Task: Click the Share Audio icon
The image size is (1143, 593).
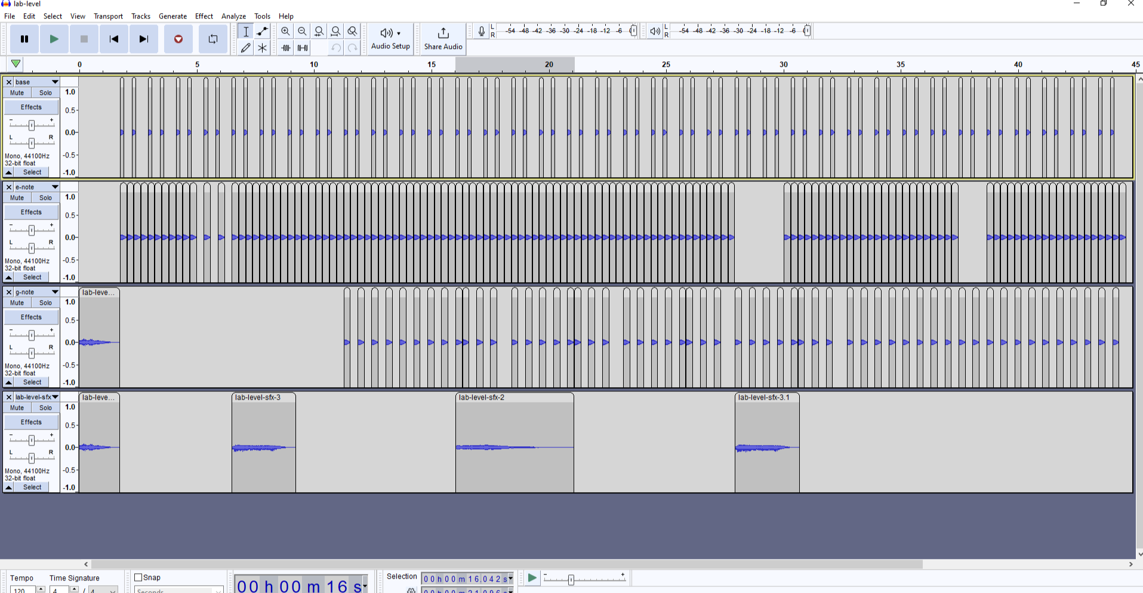Action: 443,33
